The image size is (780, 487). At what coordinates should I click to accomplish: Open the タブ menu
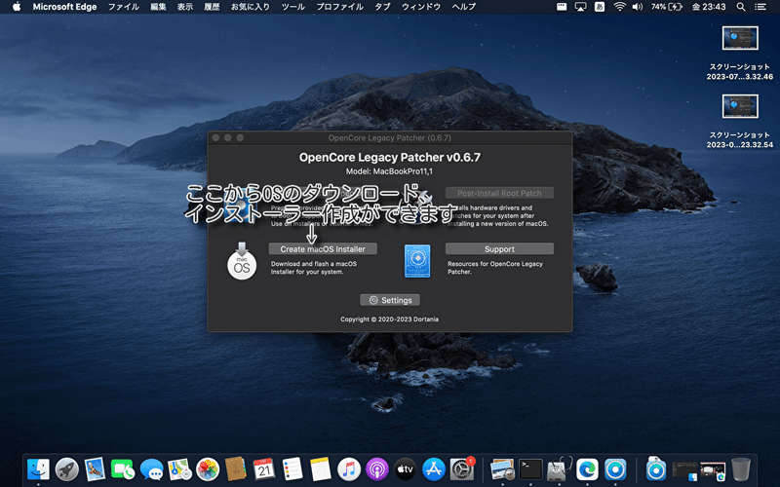382,7
